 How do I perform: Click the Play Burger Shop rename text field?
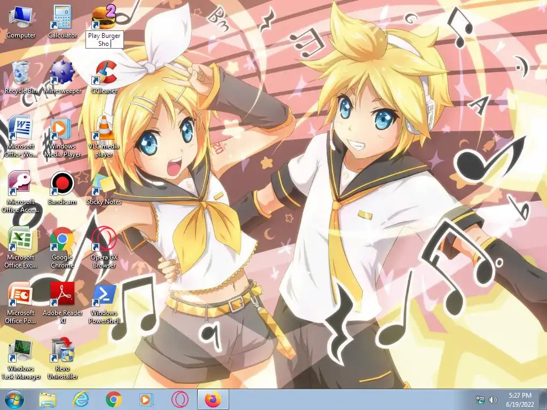pos(104,40)
